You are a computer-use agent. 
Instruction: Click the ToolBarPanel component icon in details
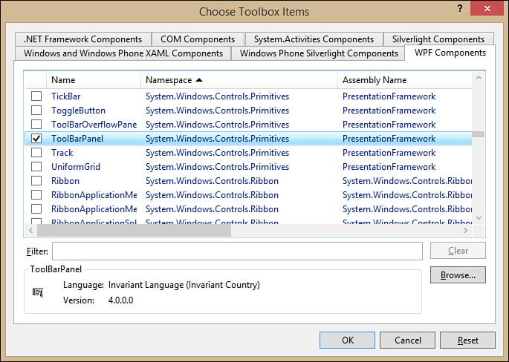click(38, 292)
